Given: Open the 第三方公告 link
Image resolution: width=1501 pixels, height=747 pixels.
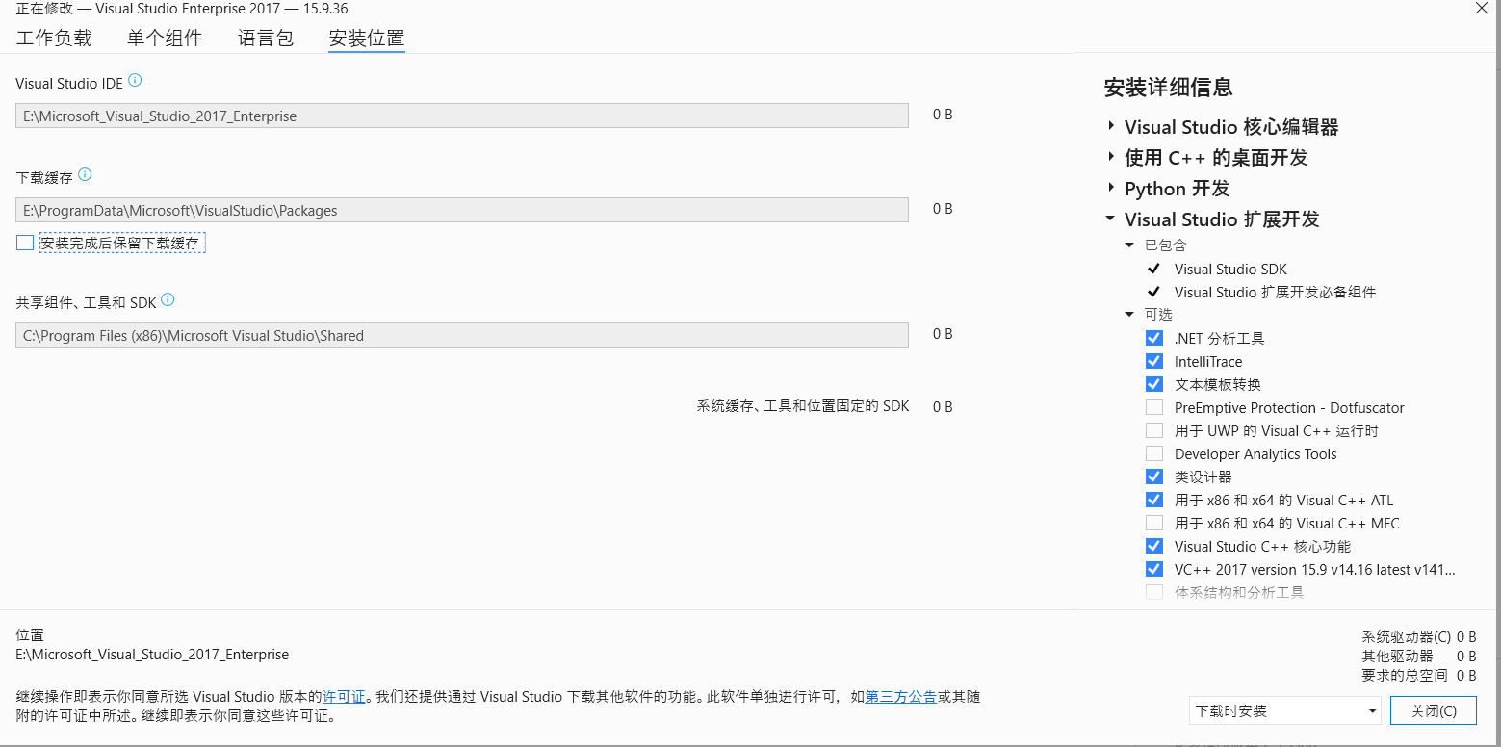Looking at the screenshot, I should click(900, 697).
